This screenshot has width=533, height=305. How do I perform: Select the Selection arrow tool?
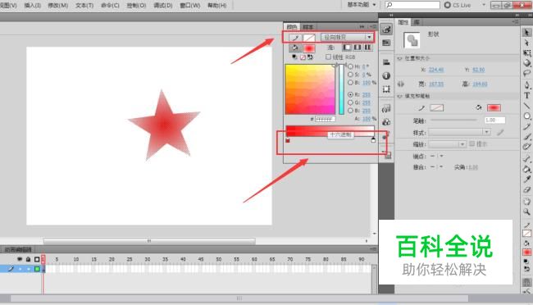[526, 32]
